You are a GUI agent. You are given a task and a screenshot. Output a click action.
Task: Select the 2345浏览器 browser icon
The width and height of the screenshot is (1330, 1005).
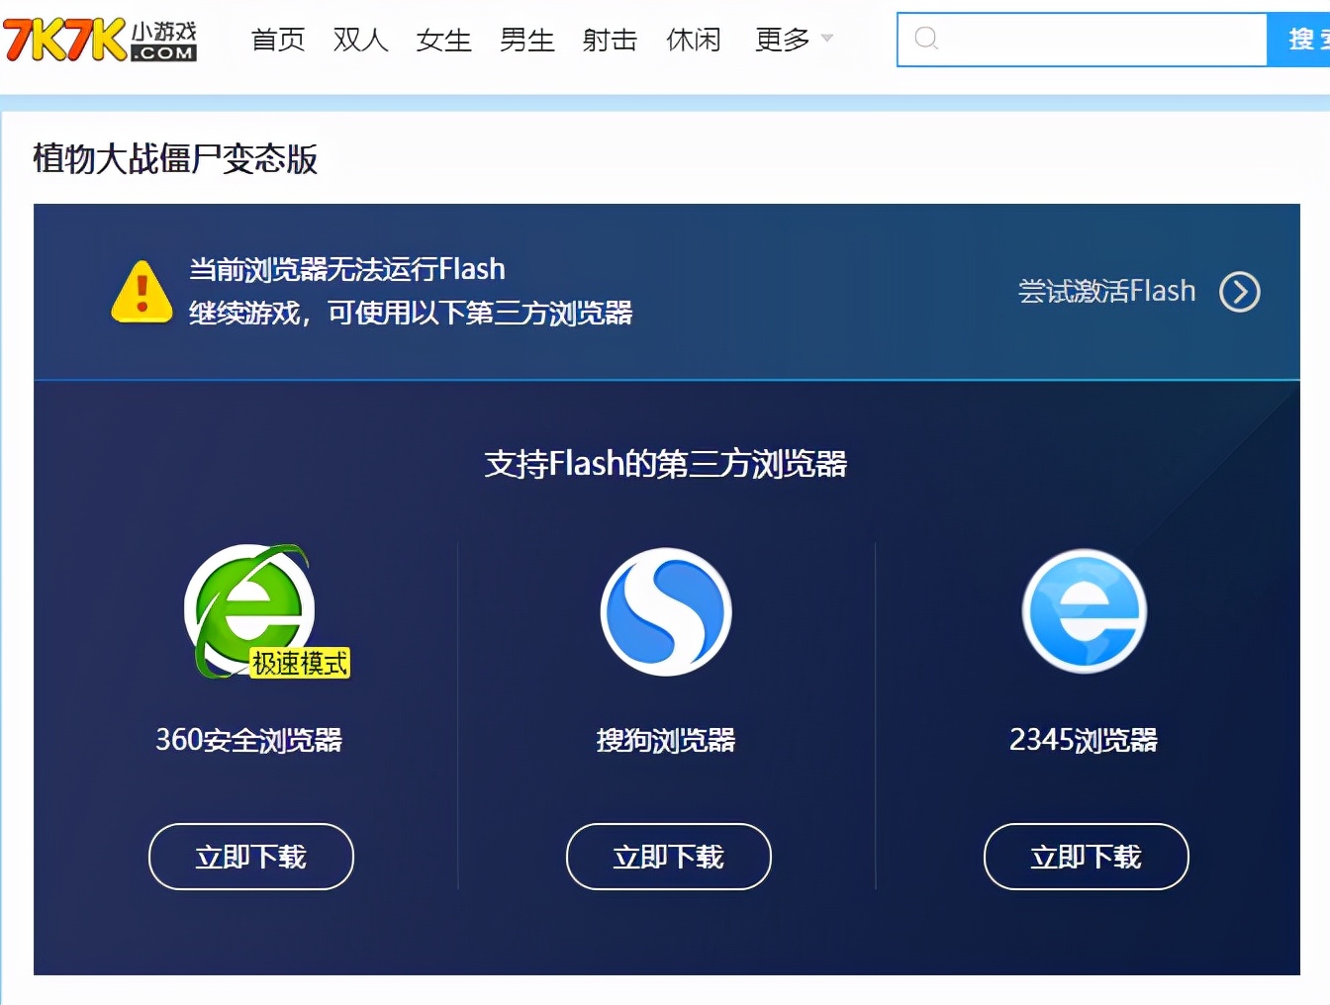[1085, 611]
